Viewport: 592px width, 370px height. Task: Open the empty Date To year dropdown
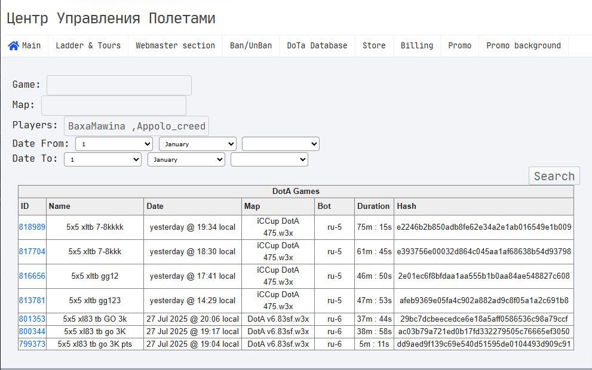tap(269, 159)
